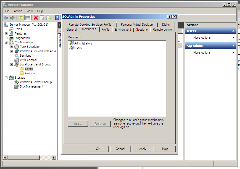Click the red X Delete toolbar icon

36,18
